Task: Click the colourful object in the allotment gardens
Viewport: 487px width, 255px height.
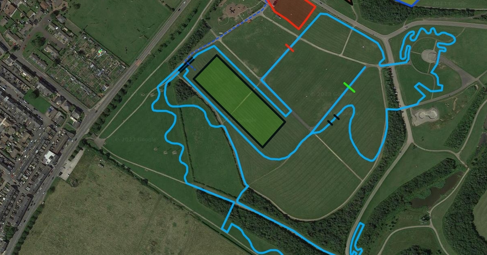Action: point(100,51)
